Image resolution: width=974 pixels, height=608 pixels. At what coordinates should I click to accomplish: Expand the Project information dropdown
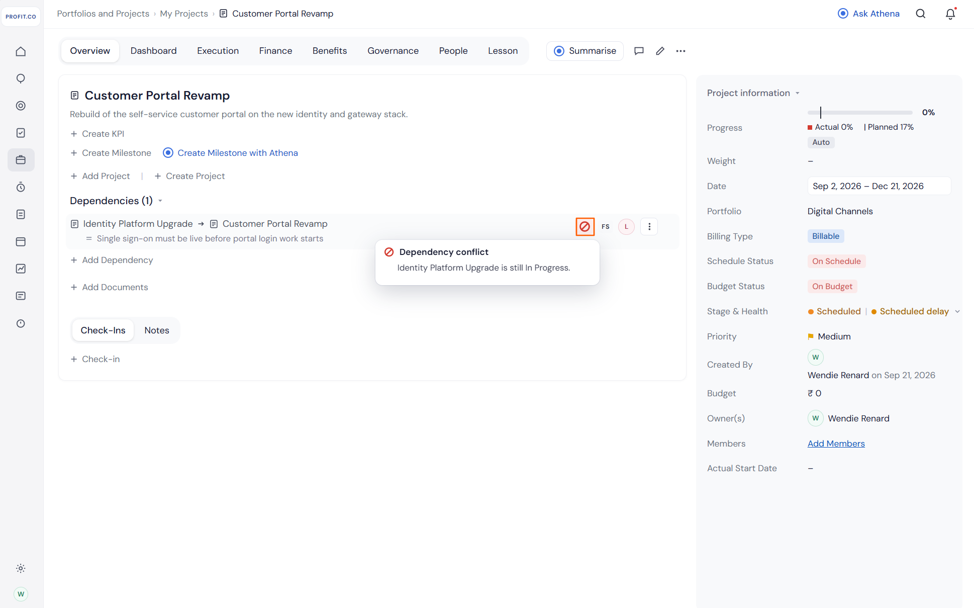click(797, 93)
